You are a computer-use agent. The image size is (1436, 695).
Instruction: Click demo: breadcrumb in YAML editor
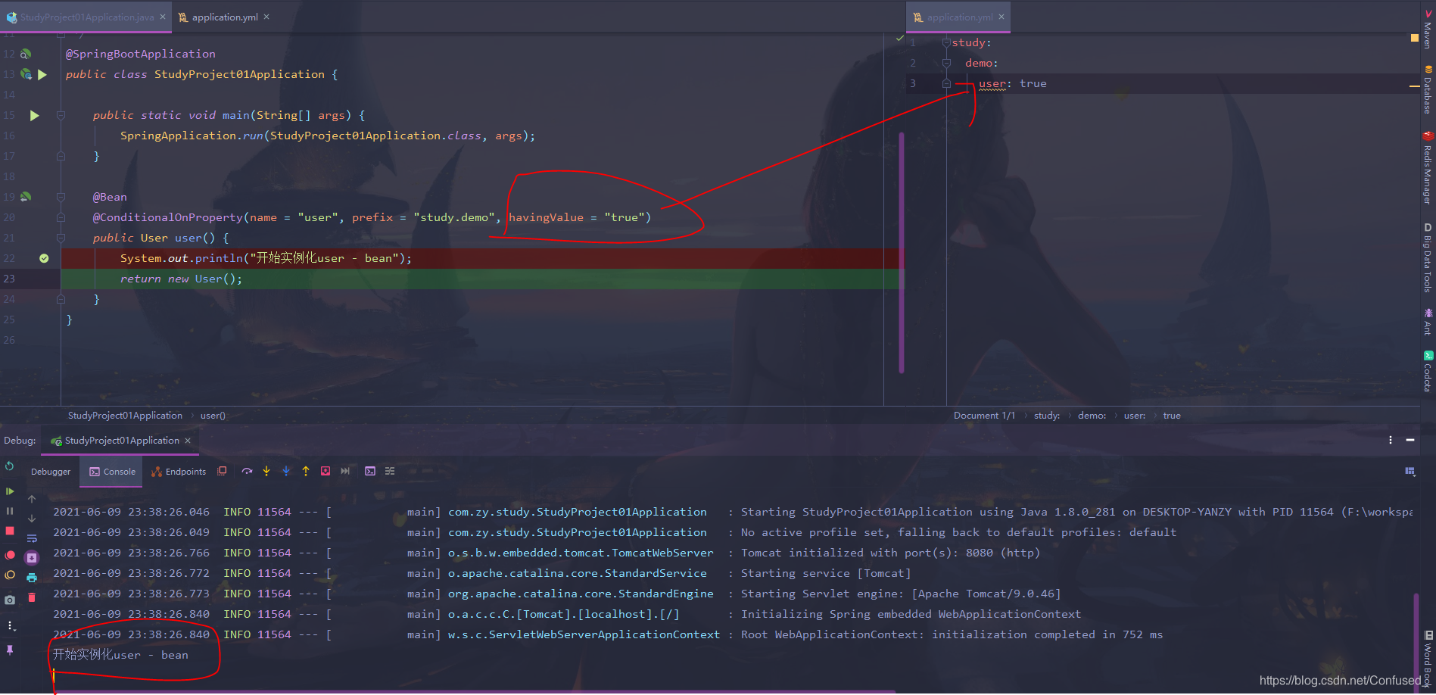click(x=1092, y=416)
